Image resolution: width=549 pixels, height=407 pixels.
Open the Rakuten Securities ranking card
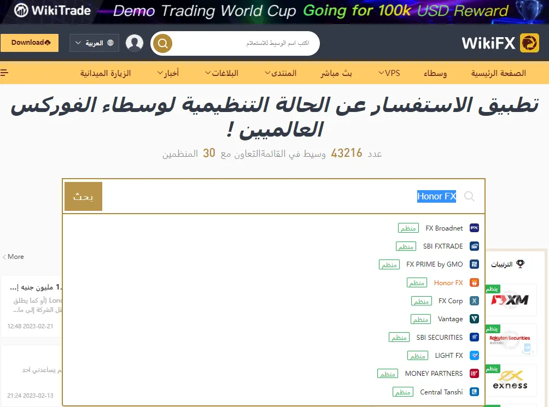coord(511,340)
